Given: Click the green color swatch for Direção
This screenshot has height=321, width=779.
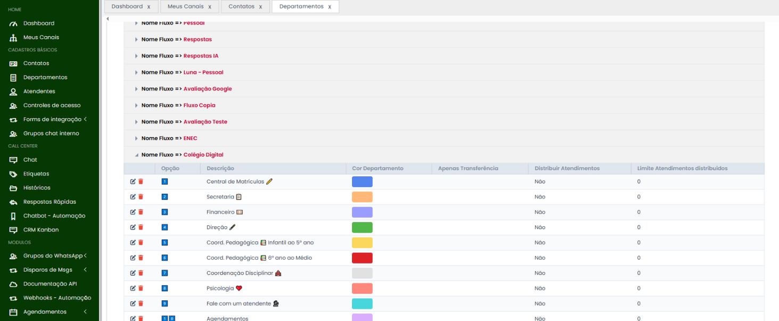Looking at the screenshot, I should (x=362, y=227).
